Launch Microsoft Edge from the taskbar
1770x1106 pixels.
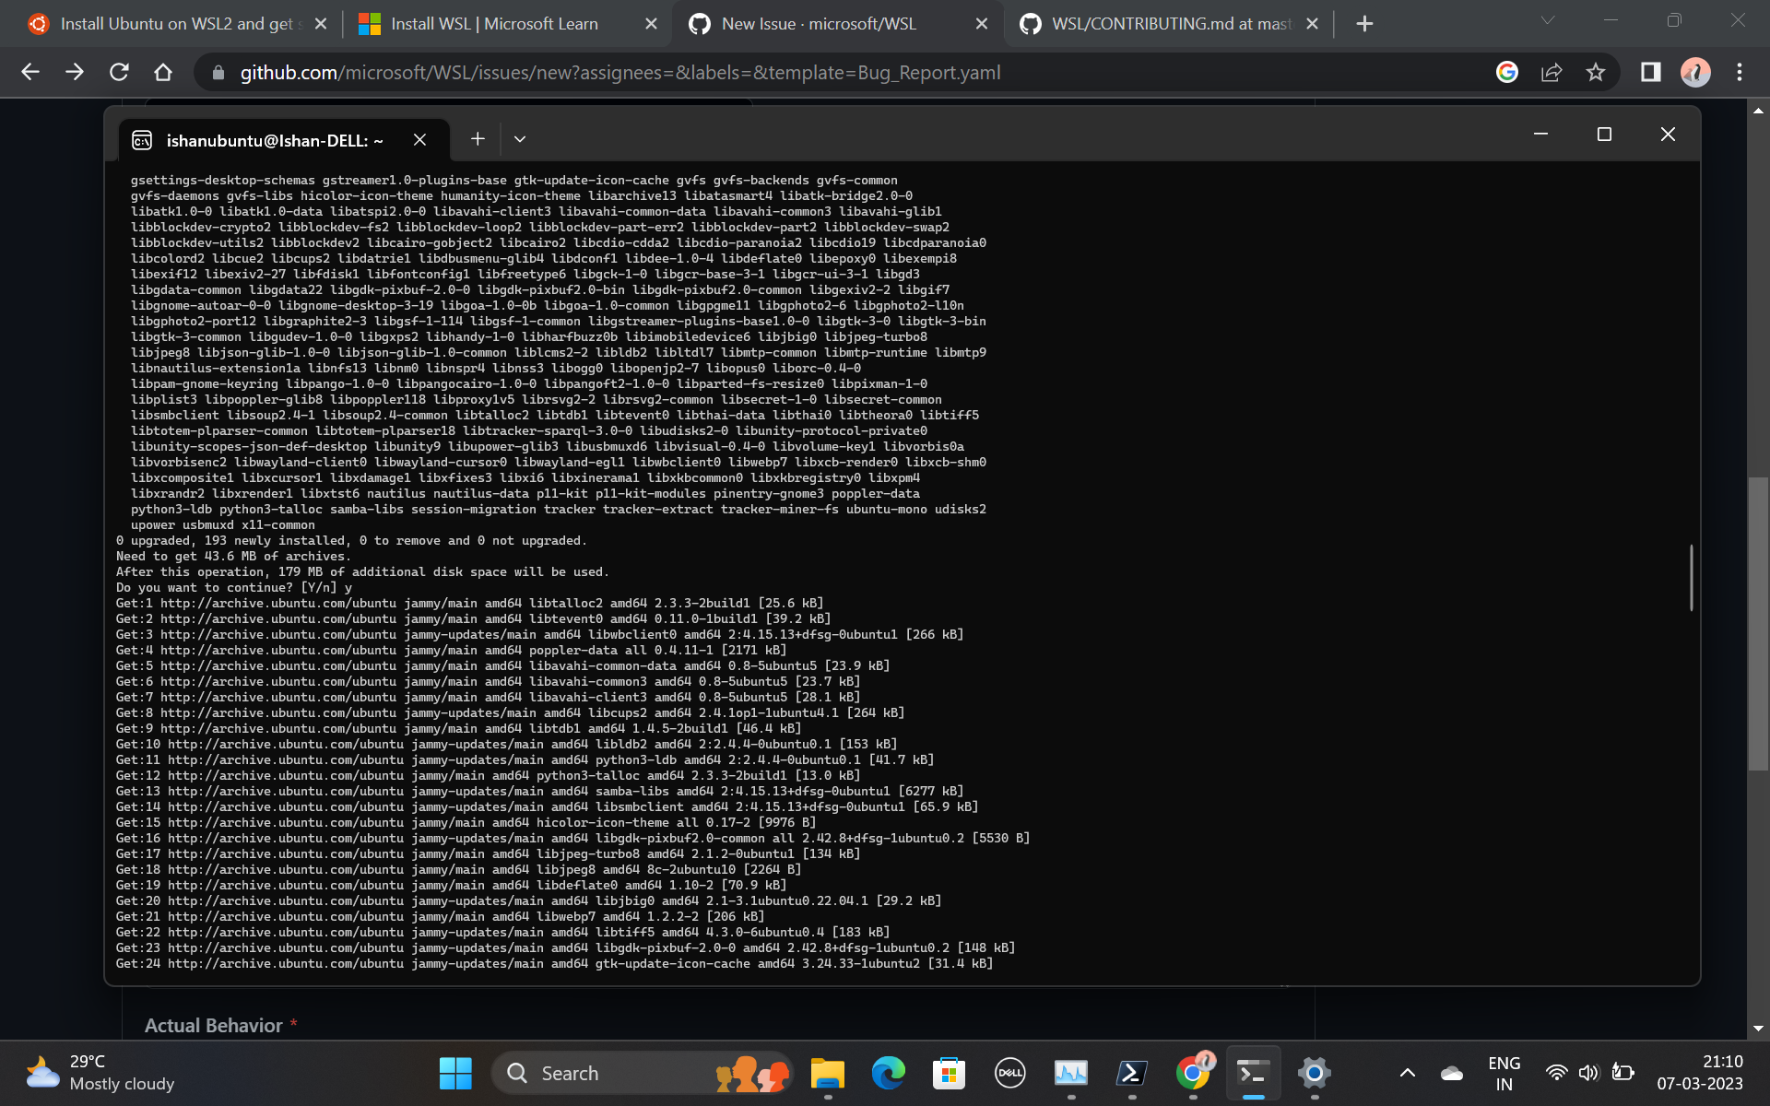tap(888, 1073)
